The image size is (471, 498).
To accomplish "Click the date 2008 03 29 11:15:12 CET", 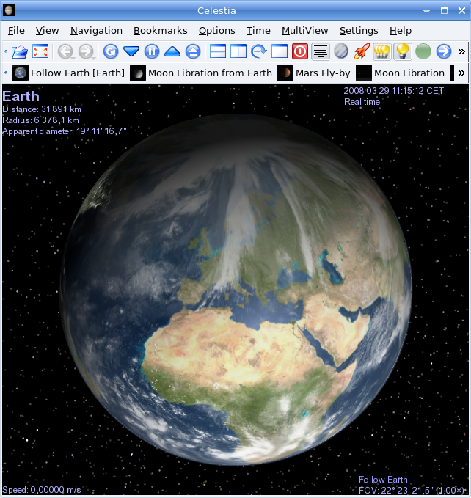I will [394, 91].
